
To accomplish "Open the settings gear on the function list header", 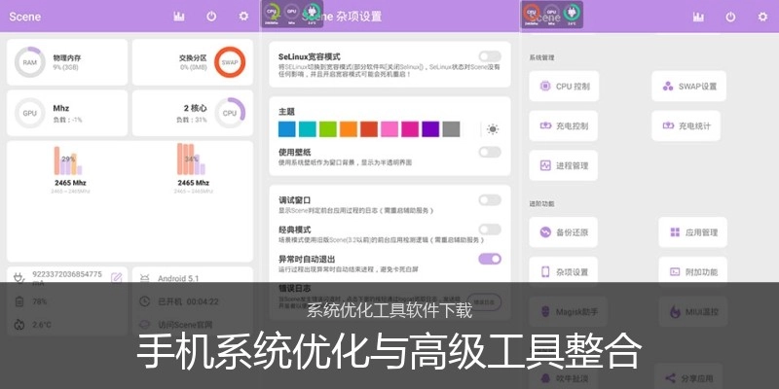I will pos(762,17).
